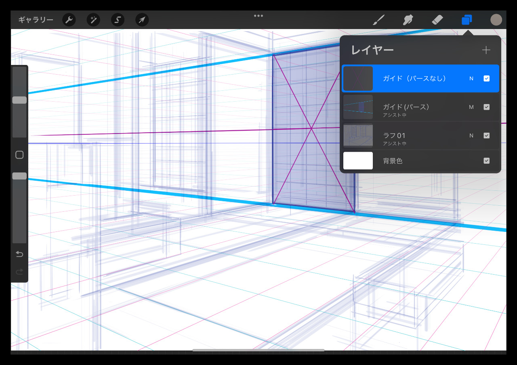
Task: Activate the Transform arrow tool
Action: (x=142, y=19)
